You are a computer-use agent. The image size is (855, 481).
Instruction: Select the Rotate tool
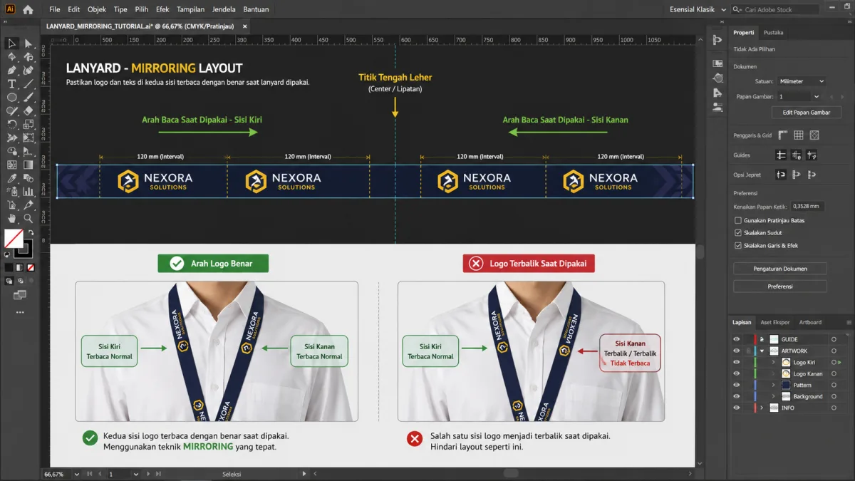(x=11, y=125)
